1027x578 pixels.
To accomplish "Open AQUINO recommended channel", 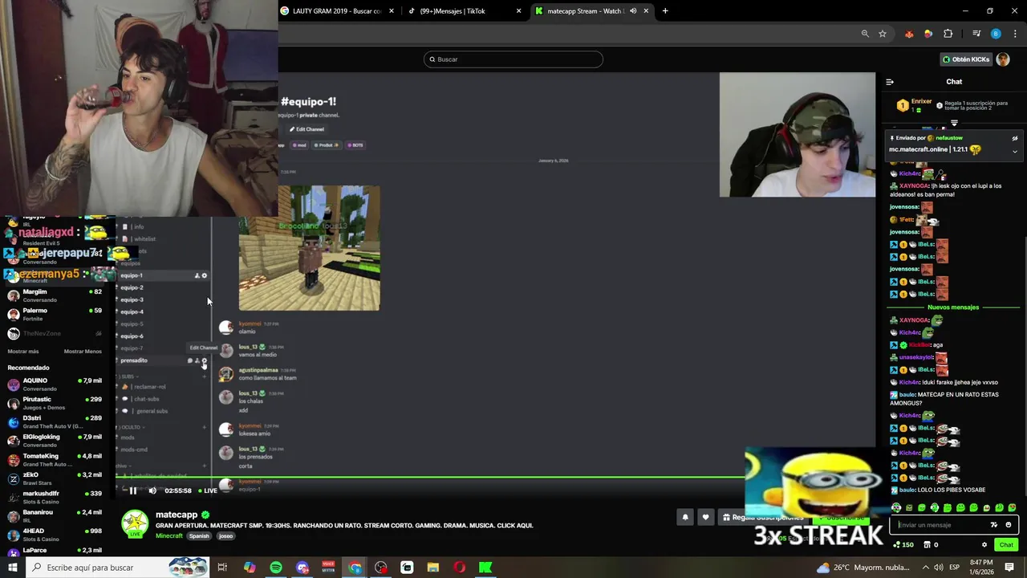I will [x=55, y=385].
